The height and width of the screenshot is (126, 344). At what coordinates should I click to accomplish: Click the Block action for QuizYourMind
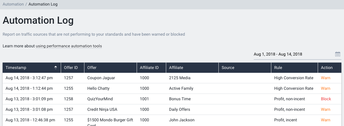(x=326, y=99)
